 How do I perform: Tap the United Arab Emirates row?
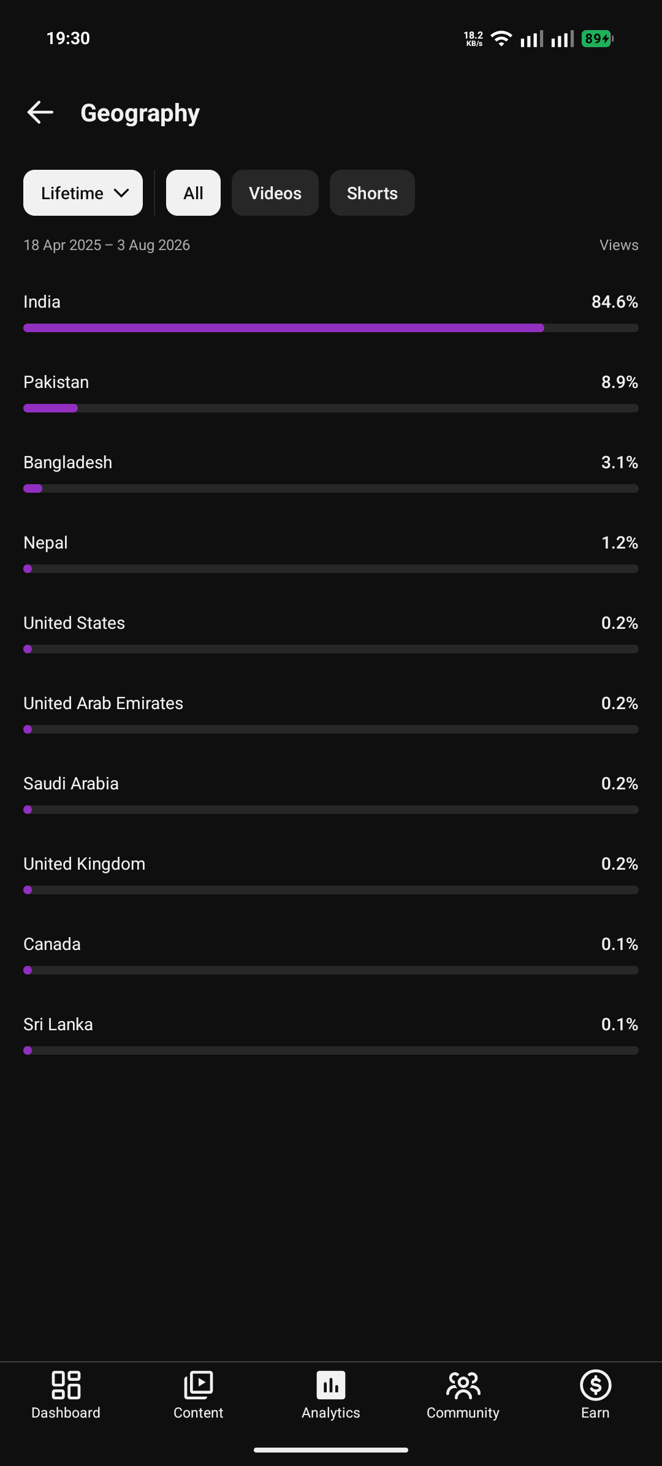[331, 714]
